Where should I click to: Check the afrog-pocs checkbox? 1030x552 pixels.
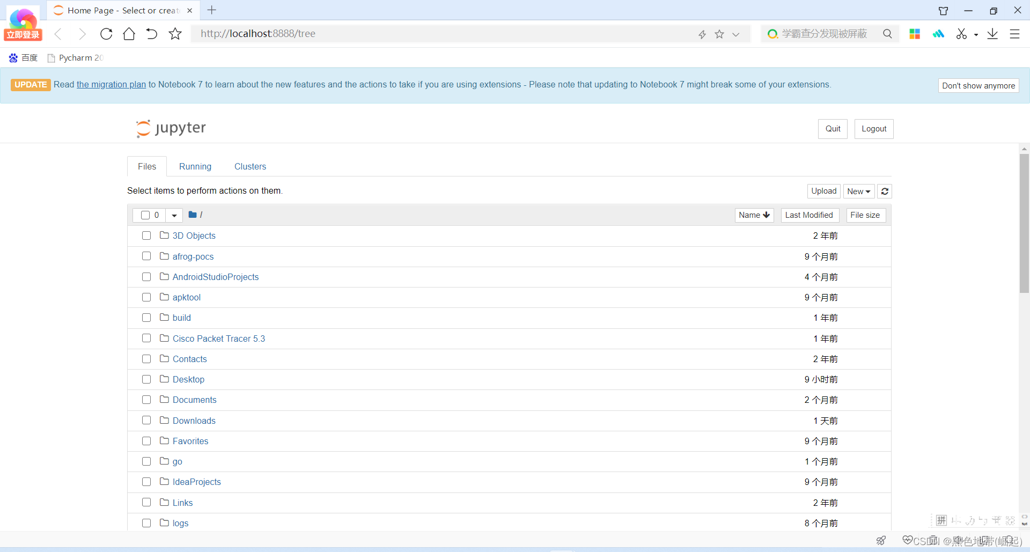point(146,256)
